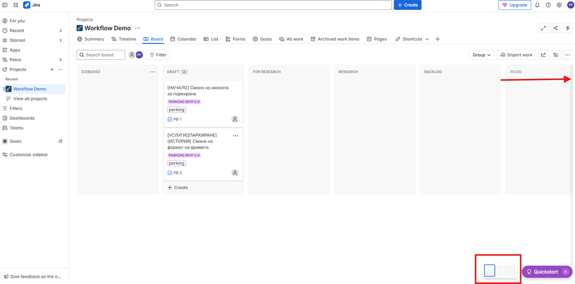
Task: Switch to the Timeline tab
Action: (124, 39)
